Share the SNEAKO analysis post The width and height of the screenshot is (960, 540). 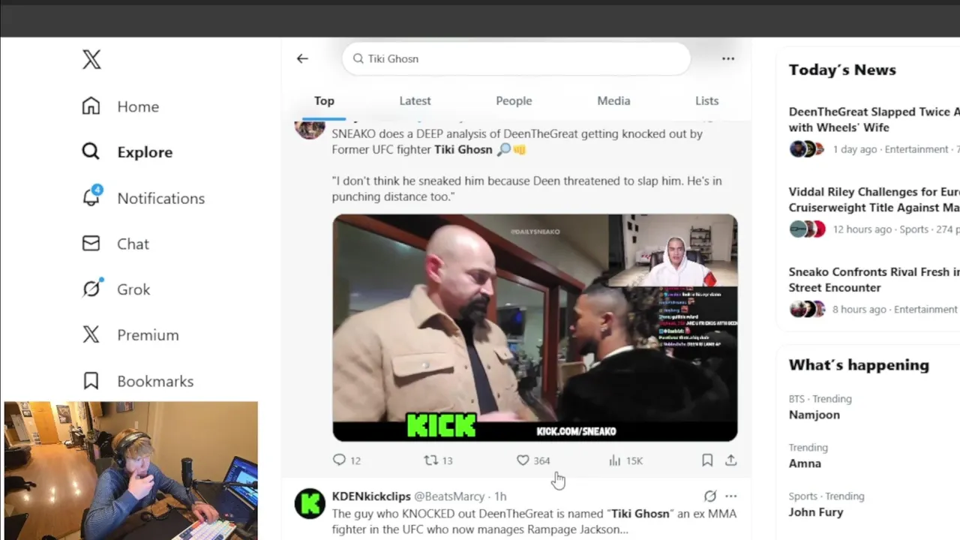pyautogui.click(x=731, y=460)
